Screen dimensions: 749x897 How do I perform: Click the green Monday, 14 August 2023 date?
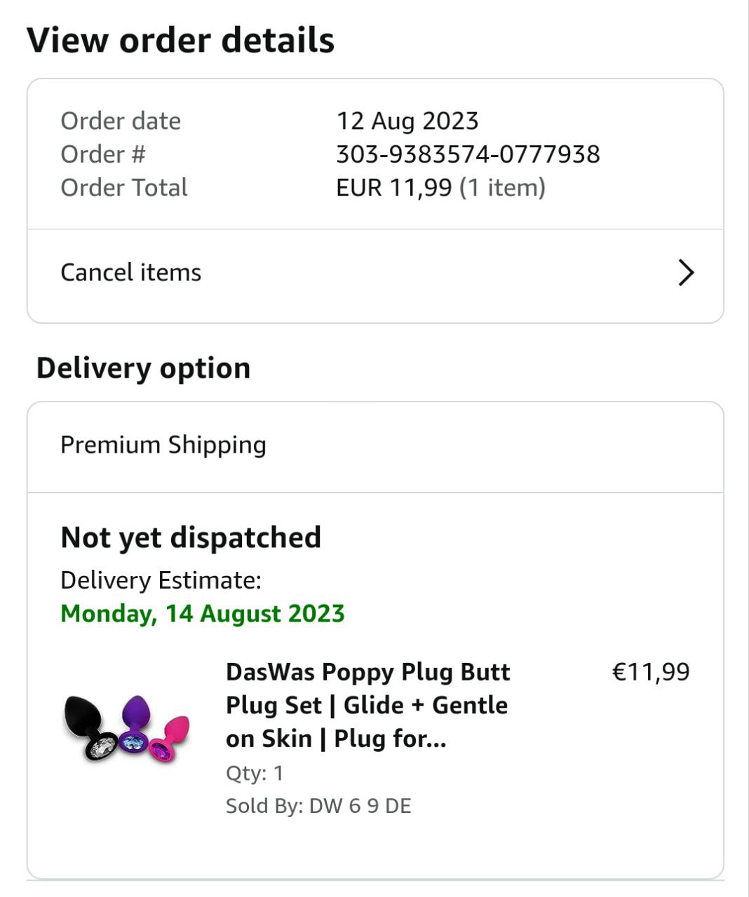(x=203, y=614)
